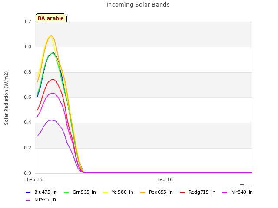The image size is (278, 208).
Task: Click the Feb 16 x-axis label
Action: pyautogui.click(x=165, y=179)
